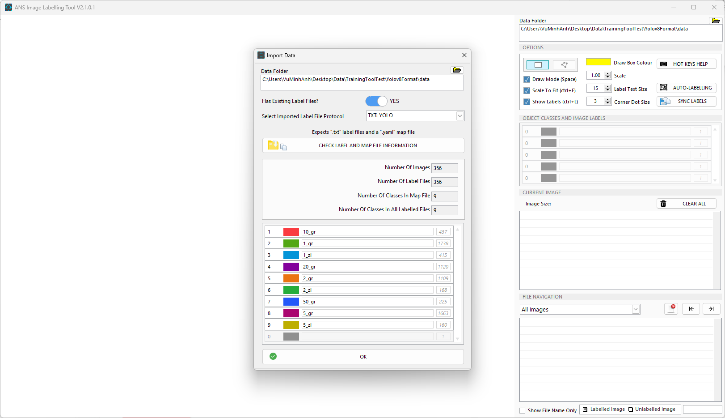Select the polygon drawing mode icon
Image resolution: width=725 pixels, height=418 pixels.
pos(564,65)
